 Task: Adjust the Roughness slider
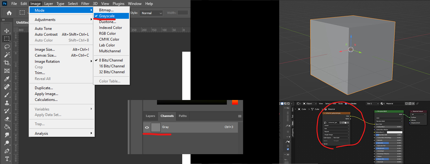(x=389, y=148)
